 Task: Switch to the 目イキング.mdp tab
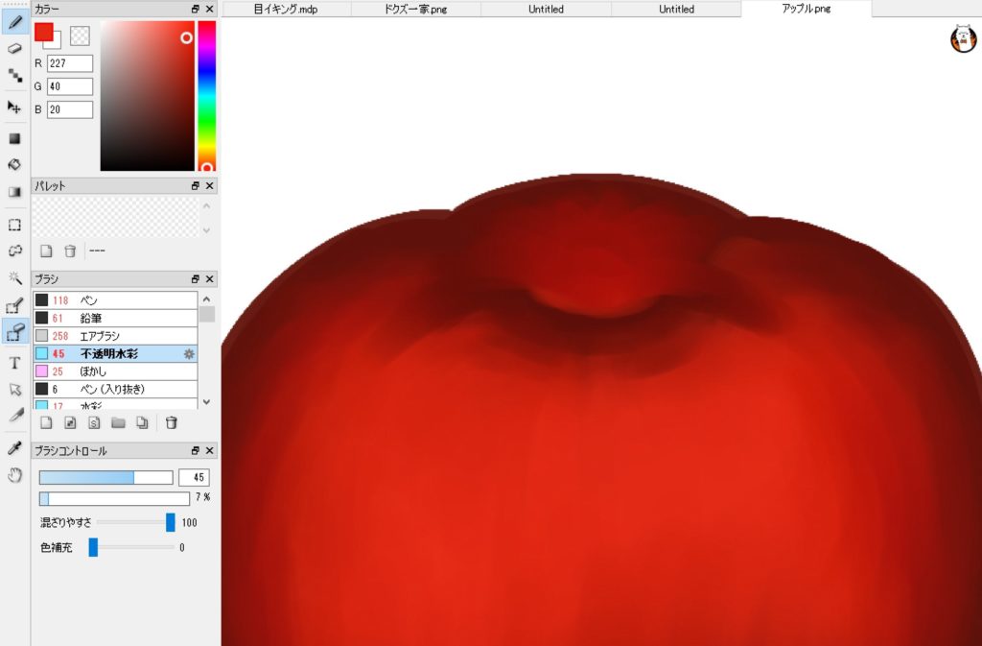286,10
